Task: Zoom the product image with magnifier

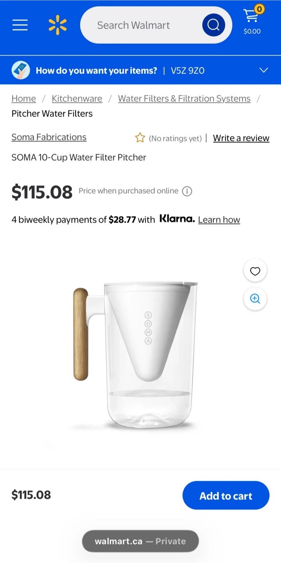Action: (x=255, y=299)
